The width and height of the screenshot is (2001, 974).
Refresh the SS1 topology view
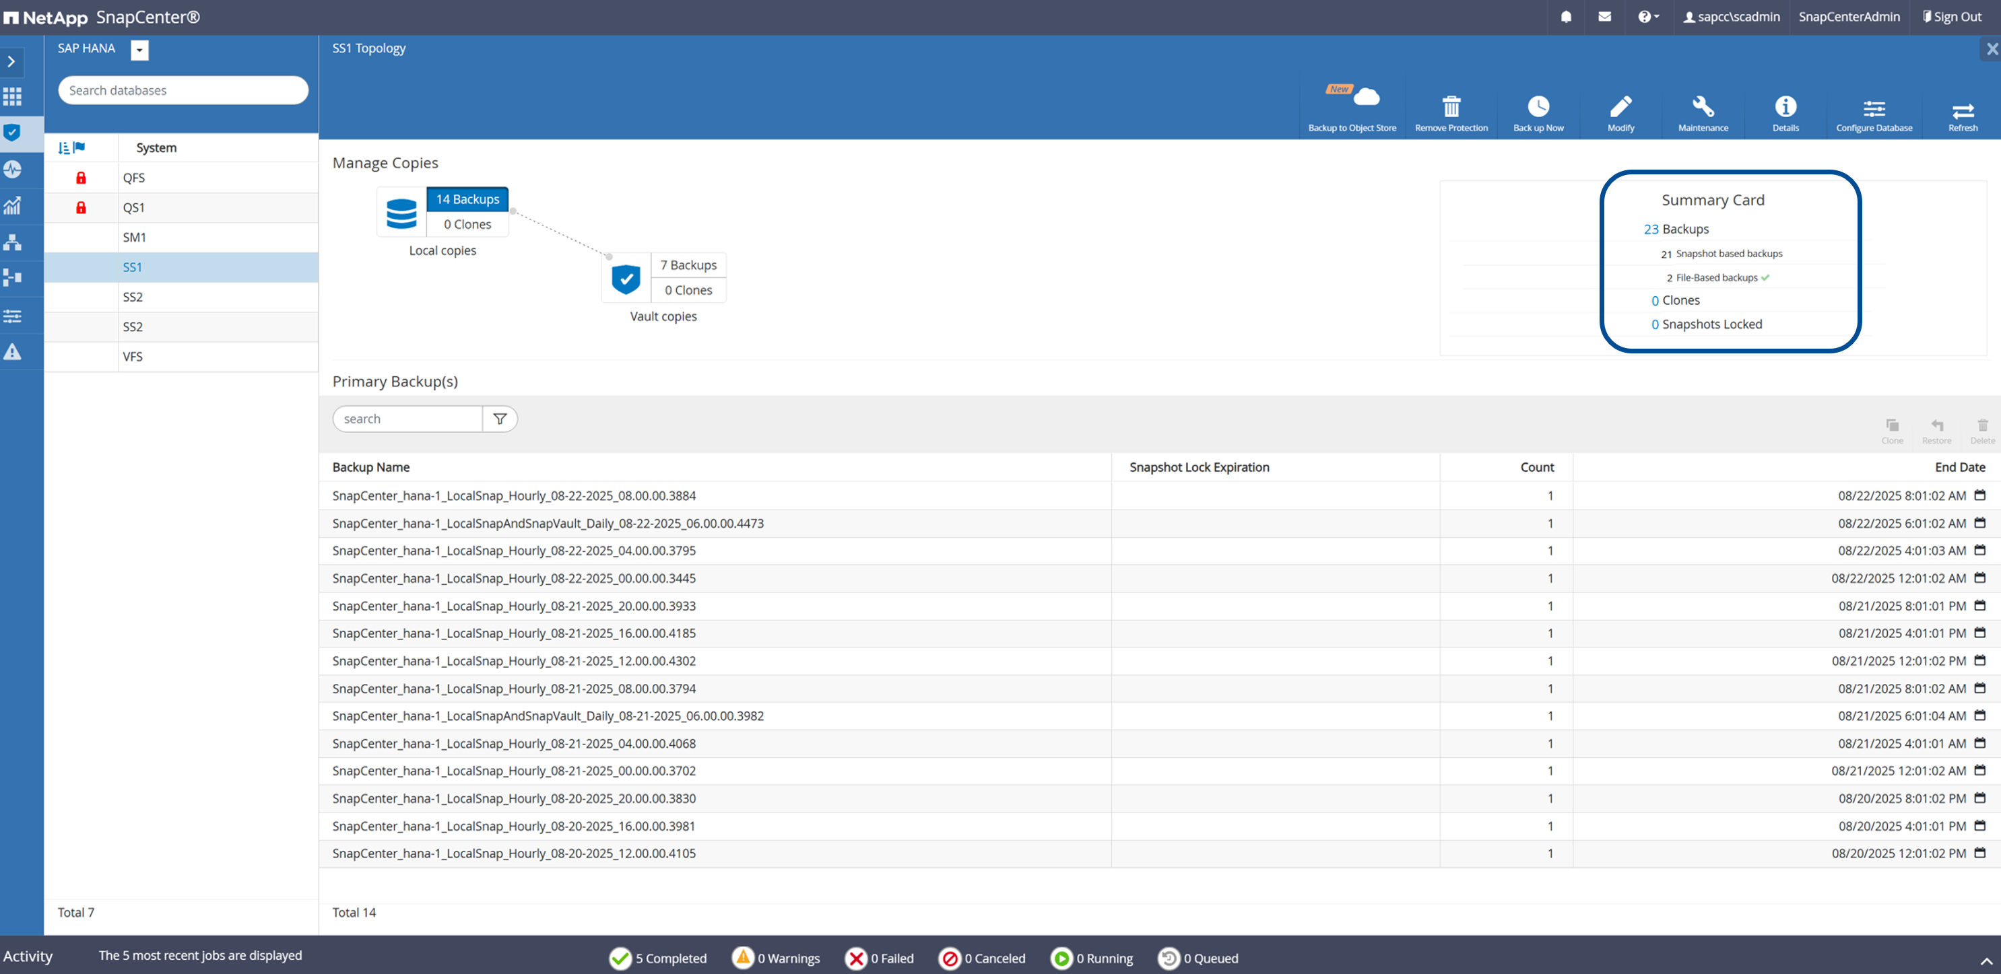(x=1962, y=111)
